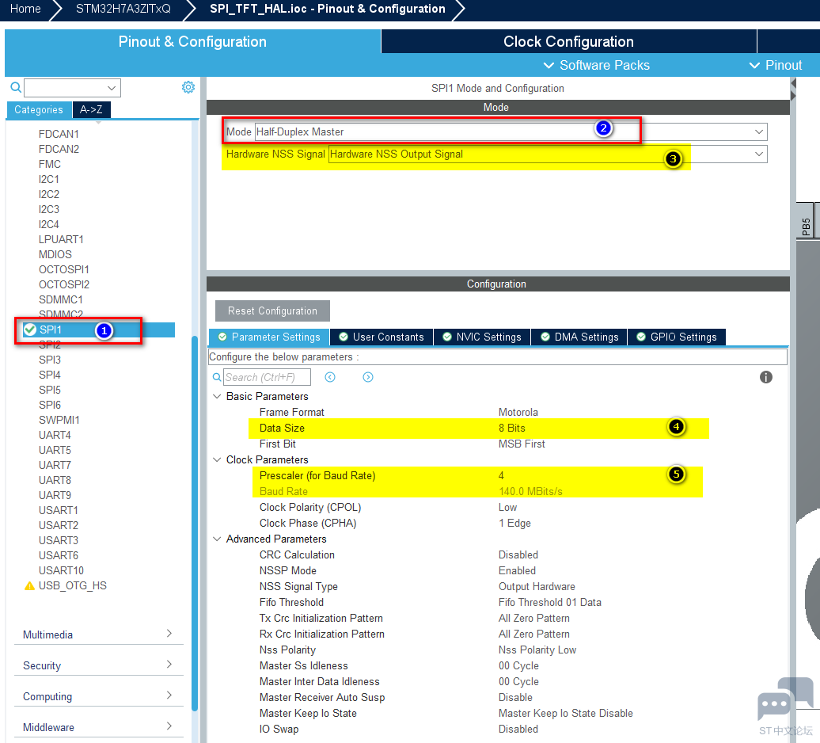The image size is (820, 743).
Task: Collapse the Clock Parameters group
Action: coord(217,460)
